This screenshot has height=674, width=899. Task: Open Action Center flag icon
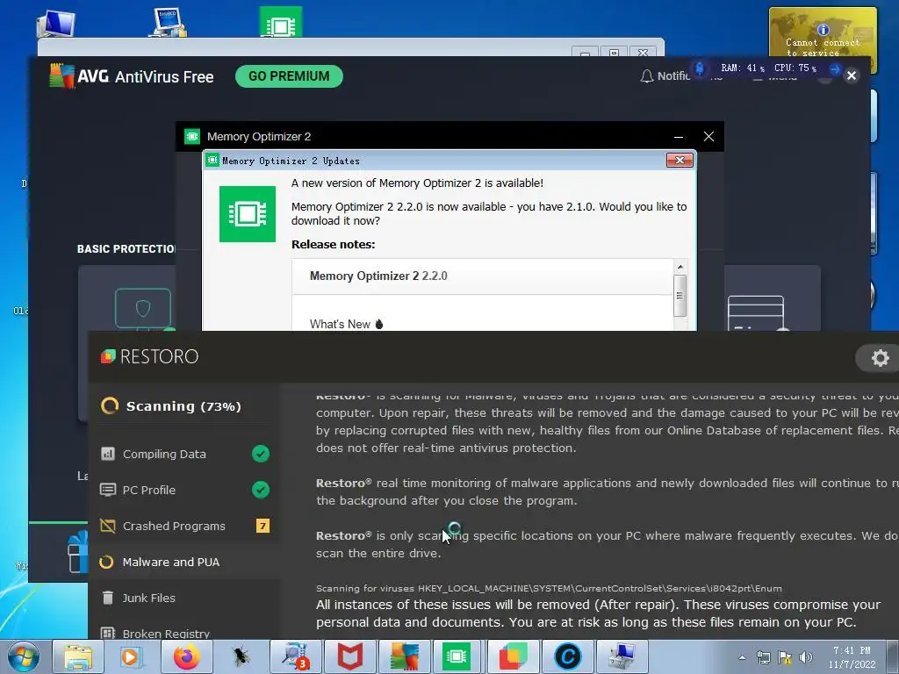(784, 657)
